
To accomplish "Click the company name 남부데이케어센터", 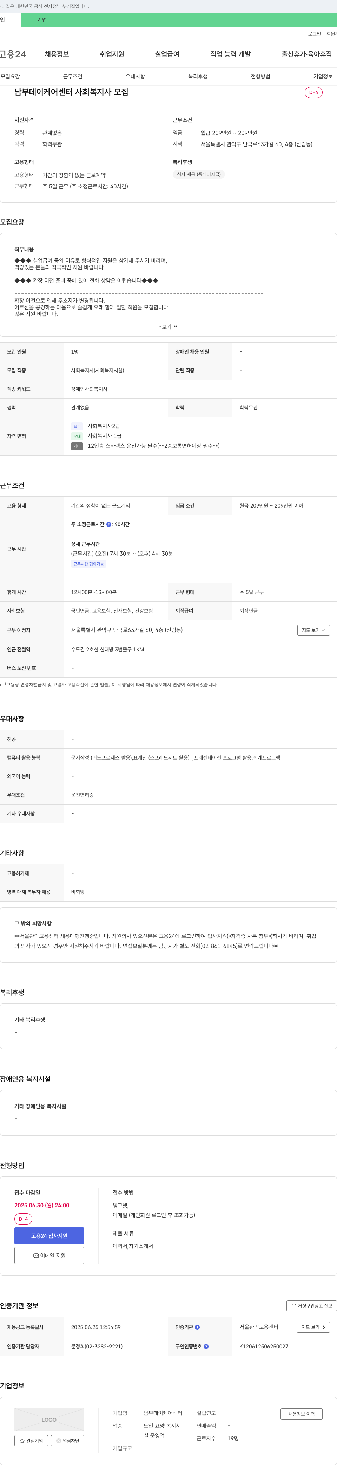I will point(163,1413).
